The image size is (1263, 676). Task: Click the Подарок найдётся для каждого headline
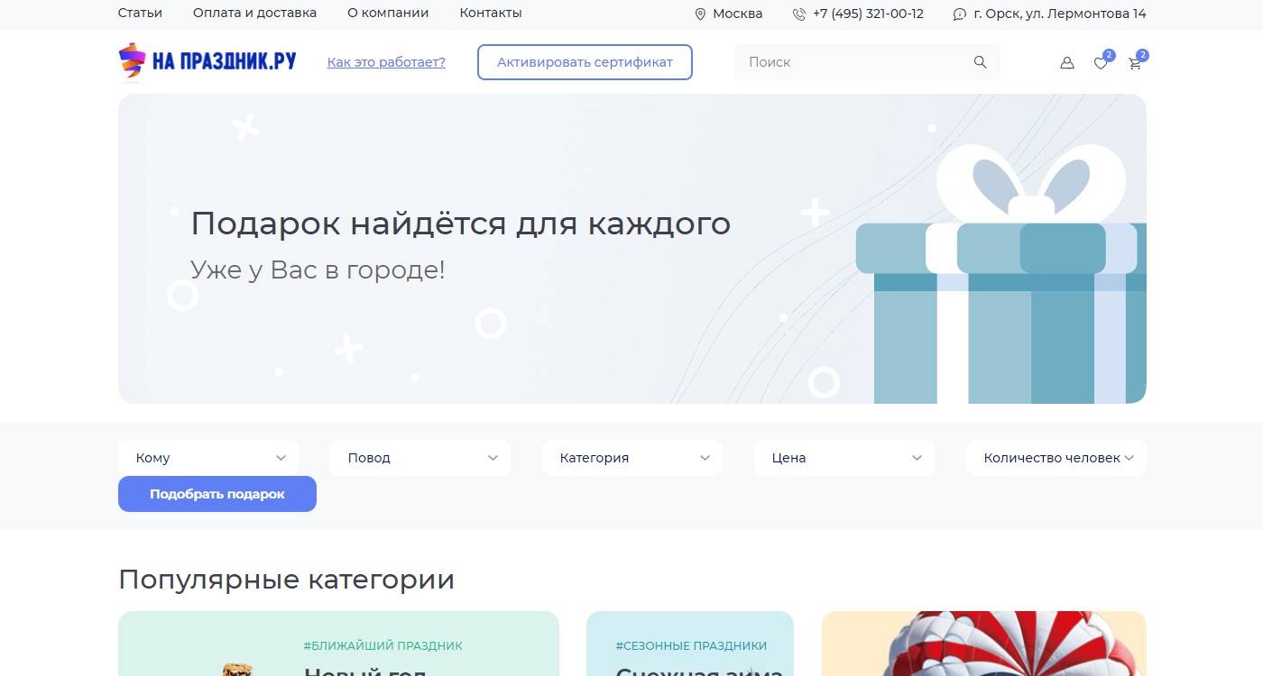click(460, 224)
